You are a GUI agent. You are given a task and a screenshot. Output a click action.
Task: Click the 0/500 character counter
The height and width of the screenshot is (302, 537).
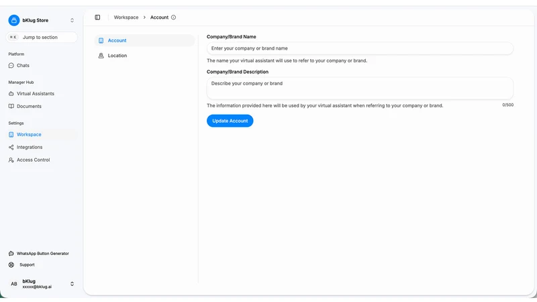click(x=508, y=105)
